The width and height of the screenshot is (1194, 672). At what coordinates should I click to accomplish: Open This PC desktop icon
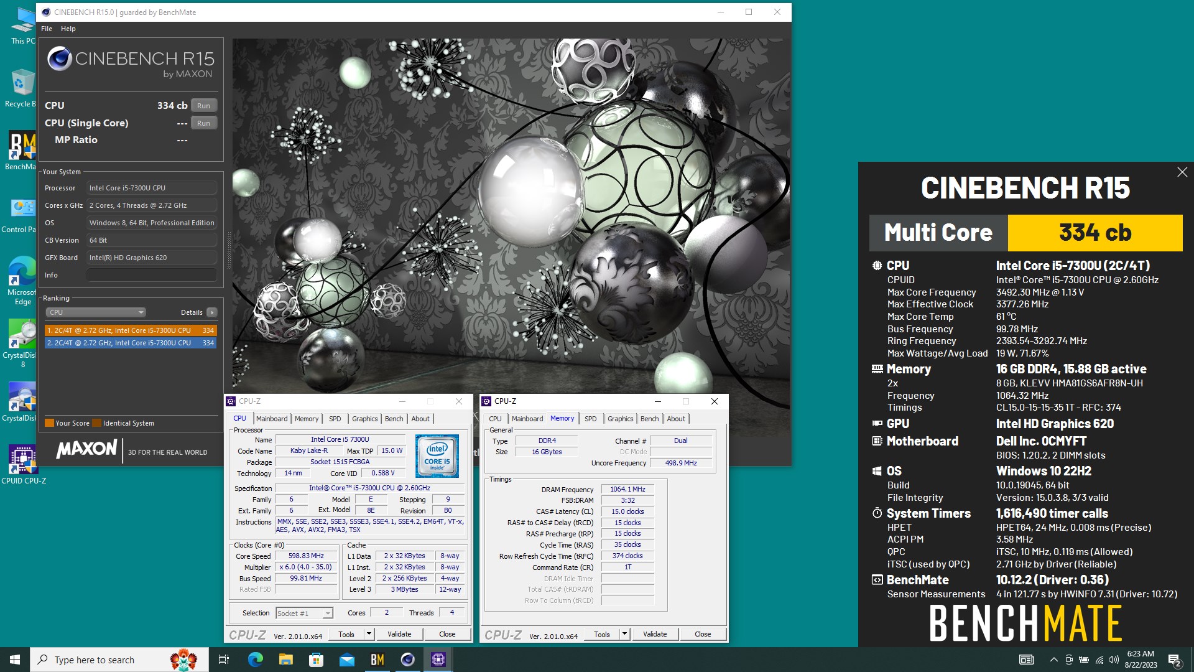coord(22,26)
